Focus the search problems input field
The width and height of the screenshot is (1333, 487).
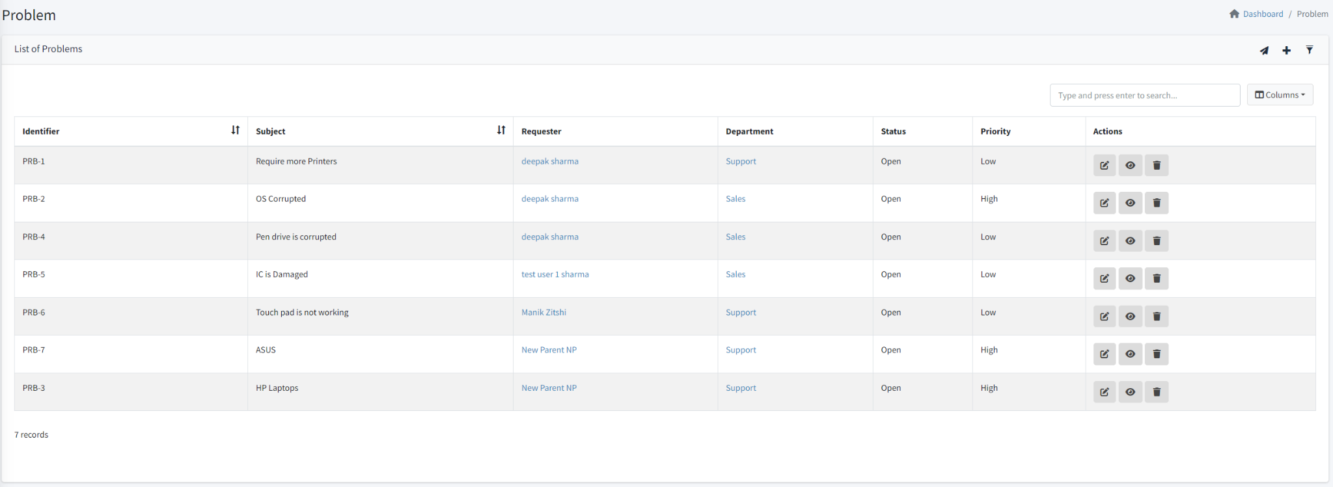click(x=1145, y=95)
